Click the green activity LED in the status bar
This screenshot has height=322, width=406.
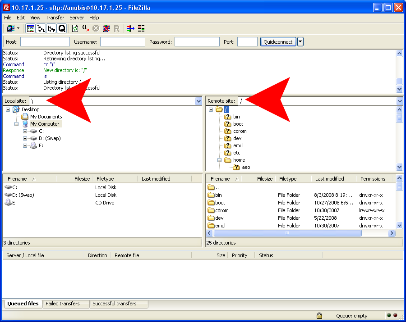[389, 315]
